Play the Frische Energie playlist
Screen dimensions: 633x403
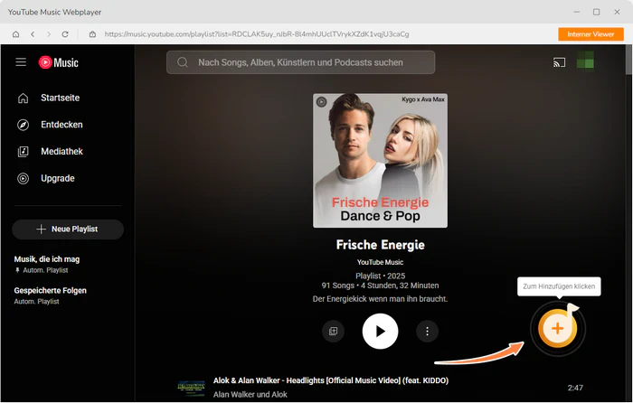point(380,332)
